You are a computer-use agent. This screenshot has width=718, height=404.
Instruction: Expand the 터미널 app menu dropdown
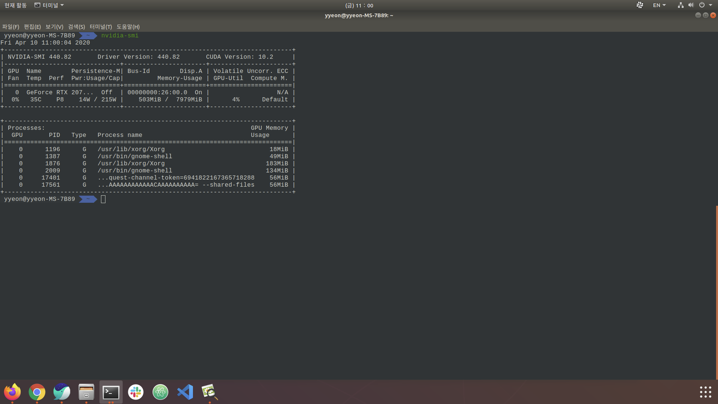[x=49, y=5]
